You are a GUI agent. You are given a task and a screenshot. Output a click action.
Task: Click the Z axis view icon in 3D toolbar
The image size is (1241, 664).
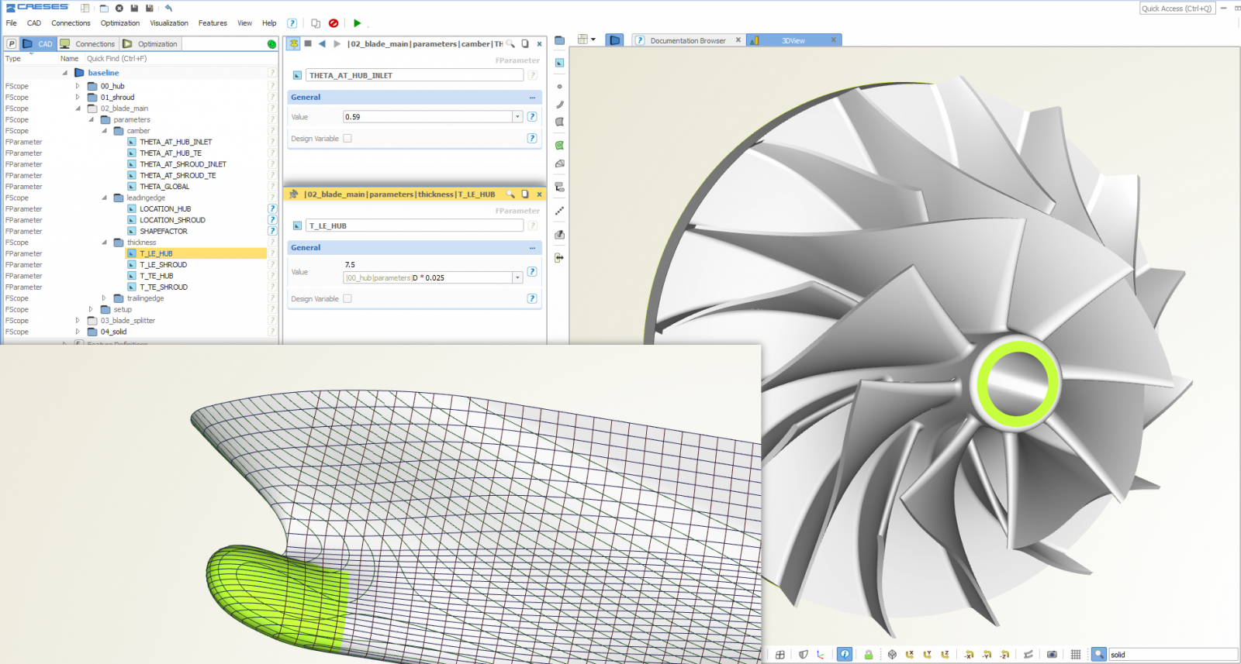click(945, 655)
